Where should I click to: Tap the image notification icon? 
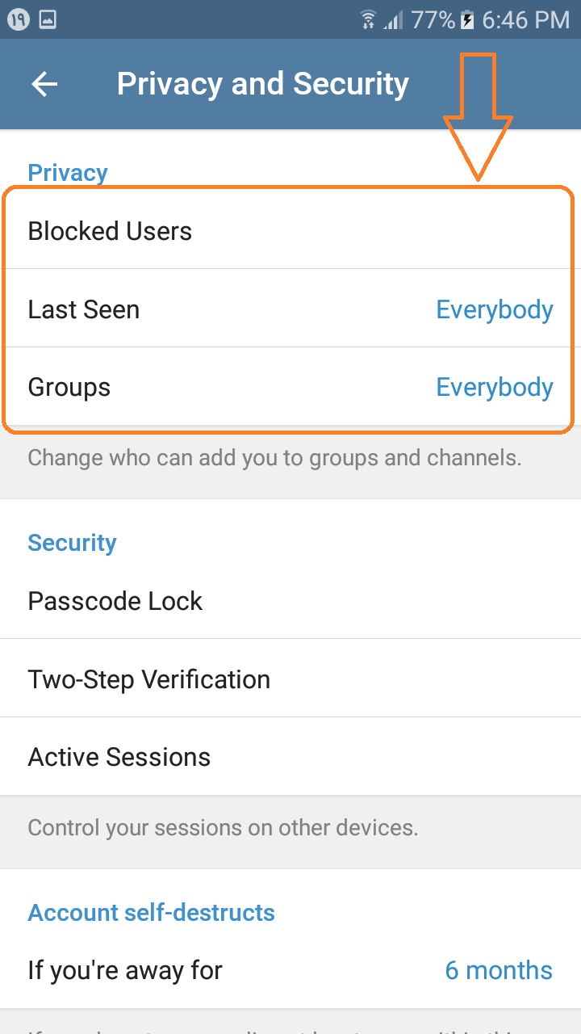48,19
